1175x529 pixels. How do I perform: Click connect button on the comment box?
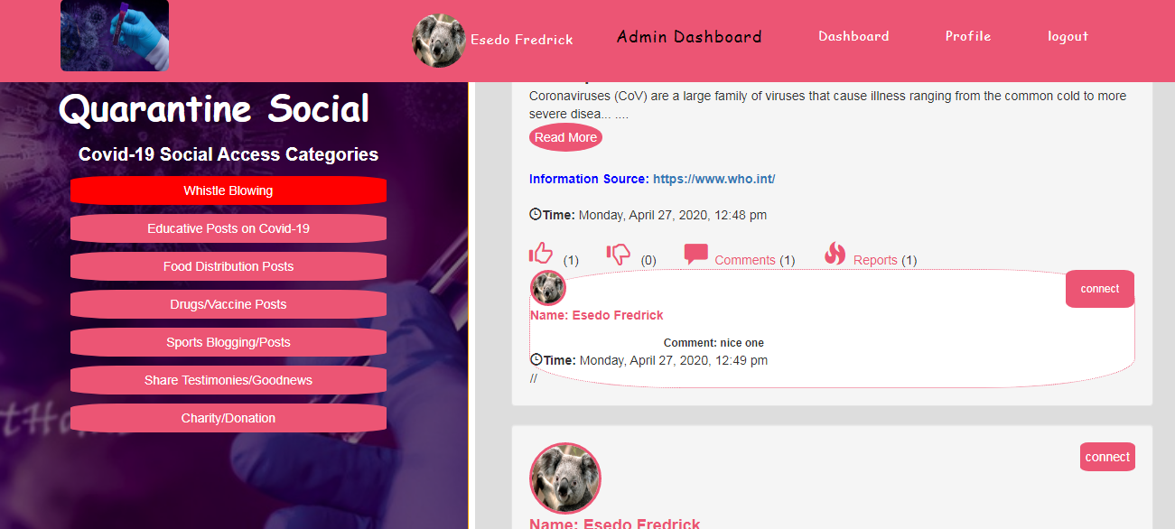(1100, 289)
